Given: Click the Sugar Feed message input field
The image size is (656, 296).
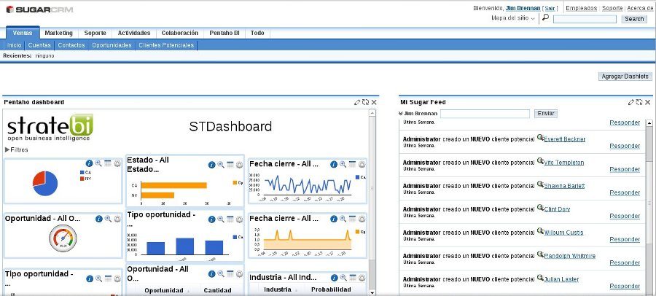Looking at the screenshot, I should tap(485, 114).
